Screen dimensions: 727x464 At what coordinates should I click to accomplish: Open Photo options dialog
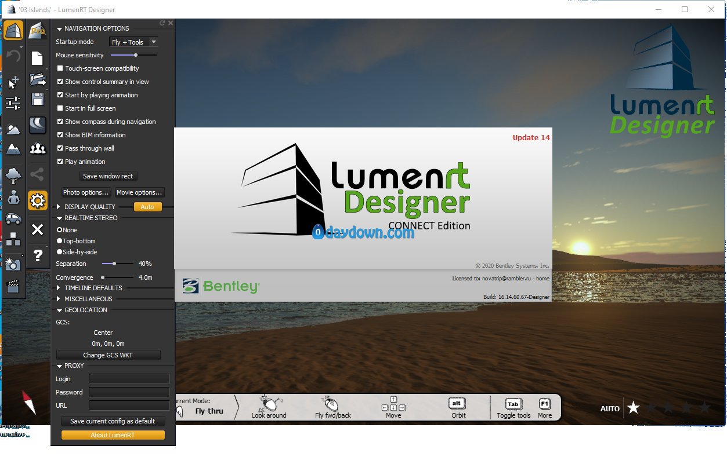coord(86,192)
